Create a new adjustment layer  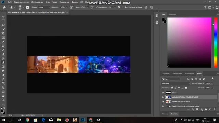(202, 109)
